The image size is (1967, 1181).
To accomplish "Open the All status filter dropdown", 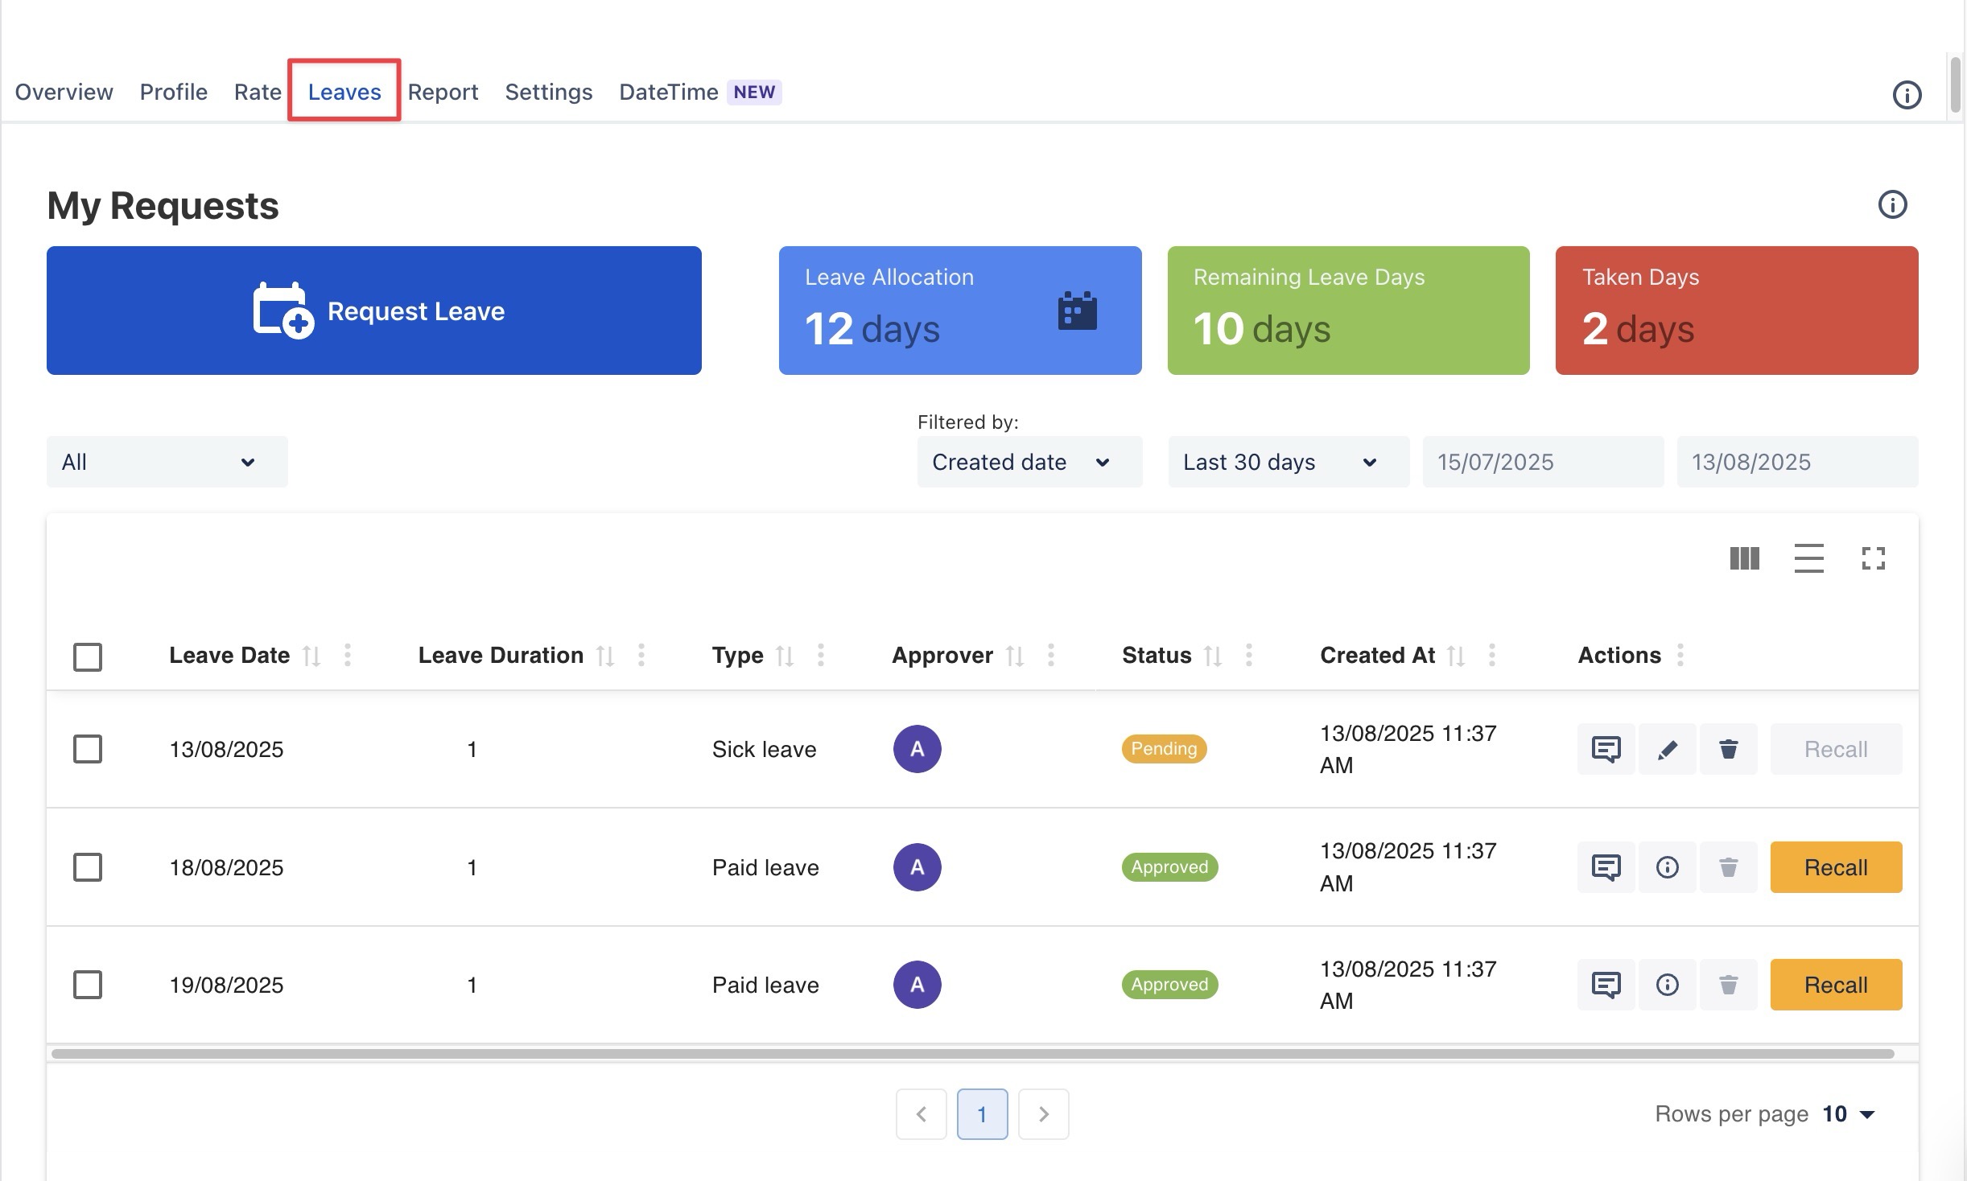I will [x=167, y=462].
